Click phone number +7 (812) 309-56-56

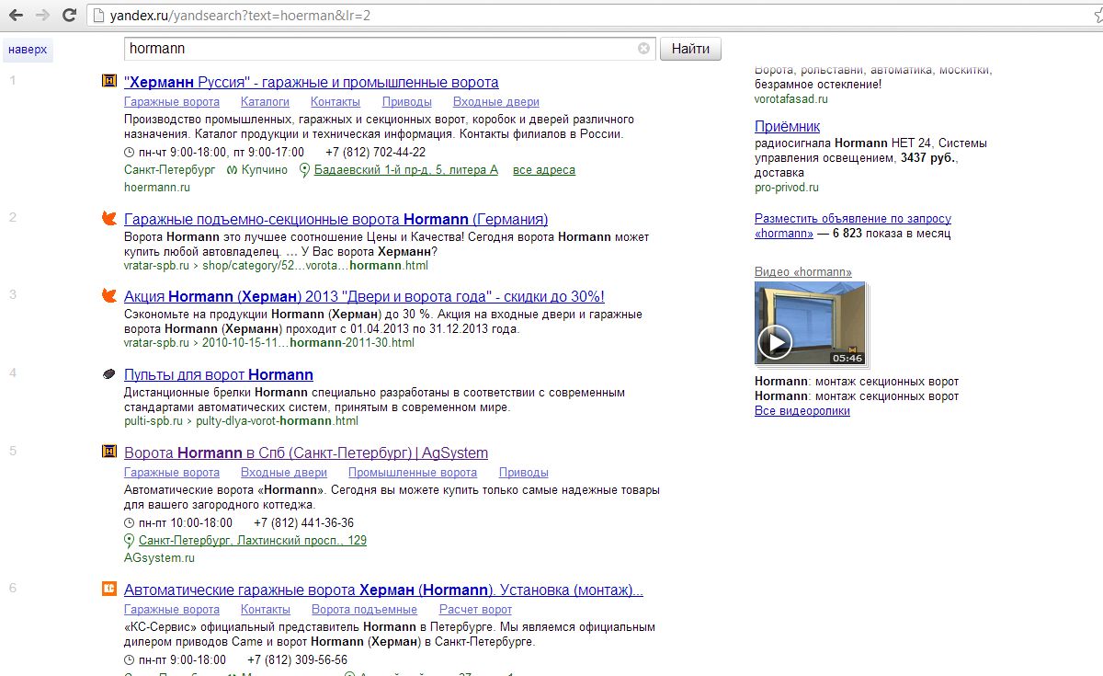(x=298, y=660)
